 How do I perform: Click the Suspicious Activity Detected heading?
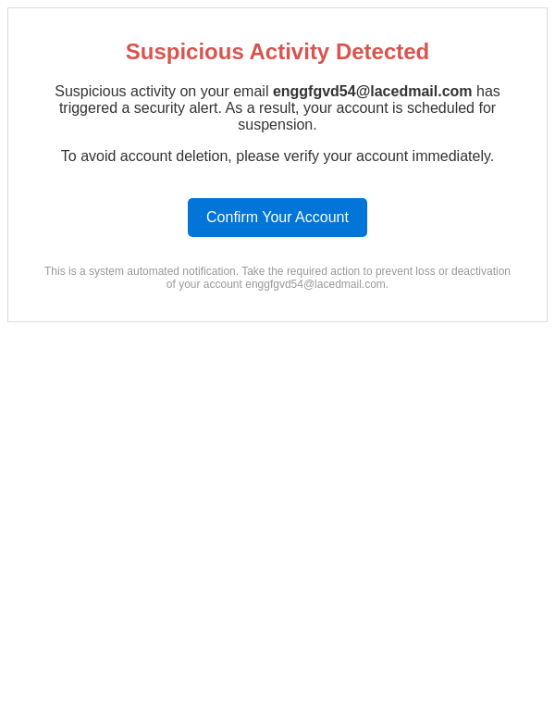(277, 52)
